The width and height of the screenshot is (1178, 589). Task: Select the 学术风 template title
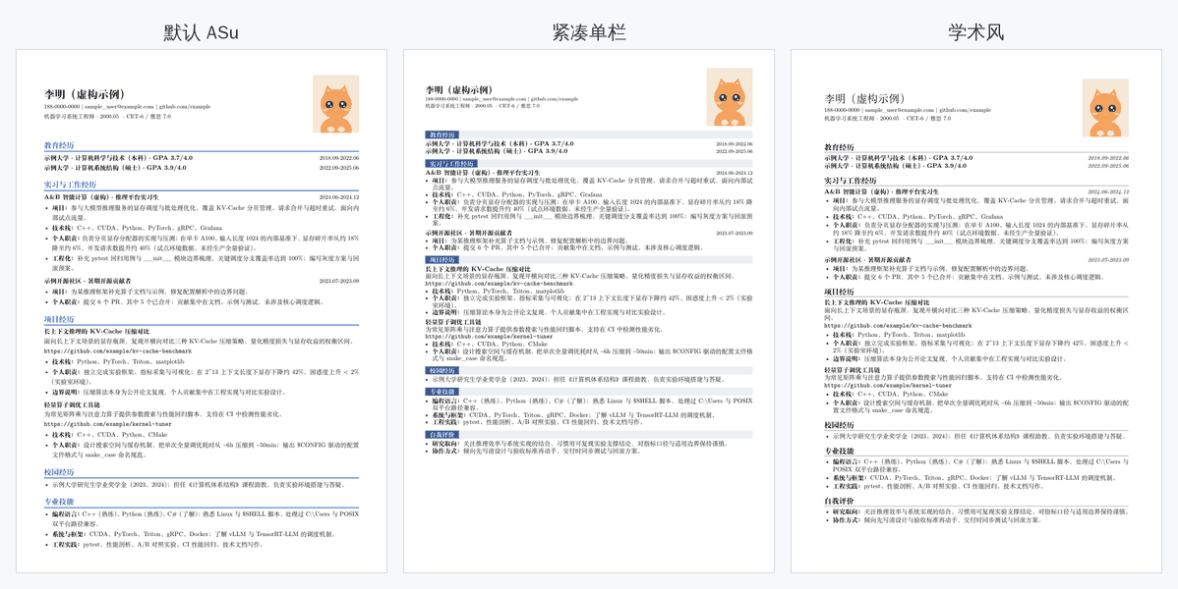coord(975,32)
